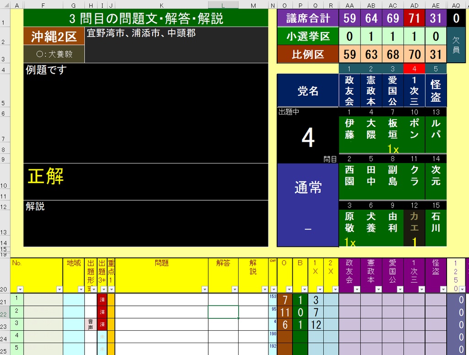Open the 解説 column filter dropdown

point(265,289)
